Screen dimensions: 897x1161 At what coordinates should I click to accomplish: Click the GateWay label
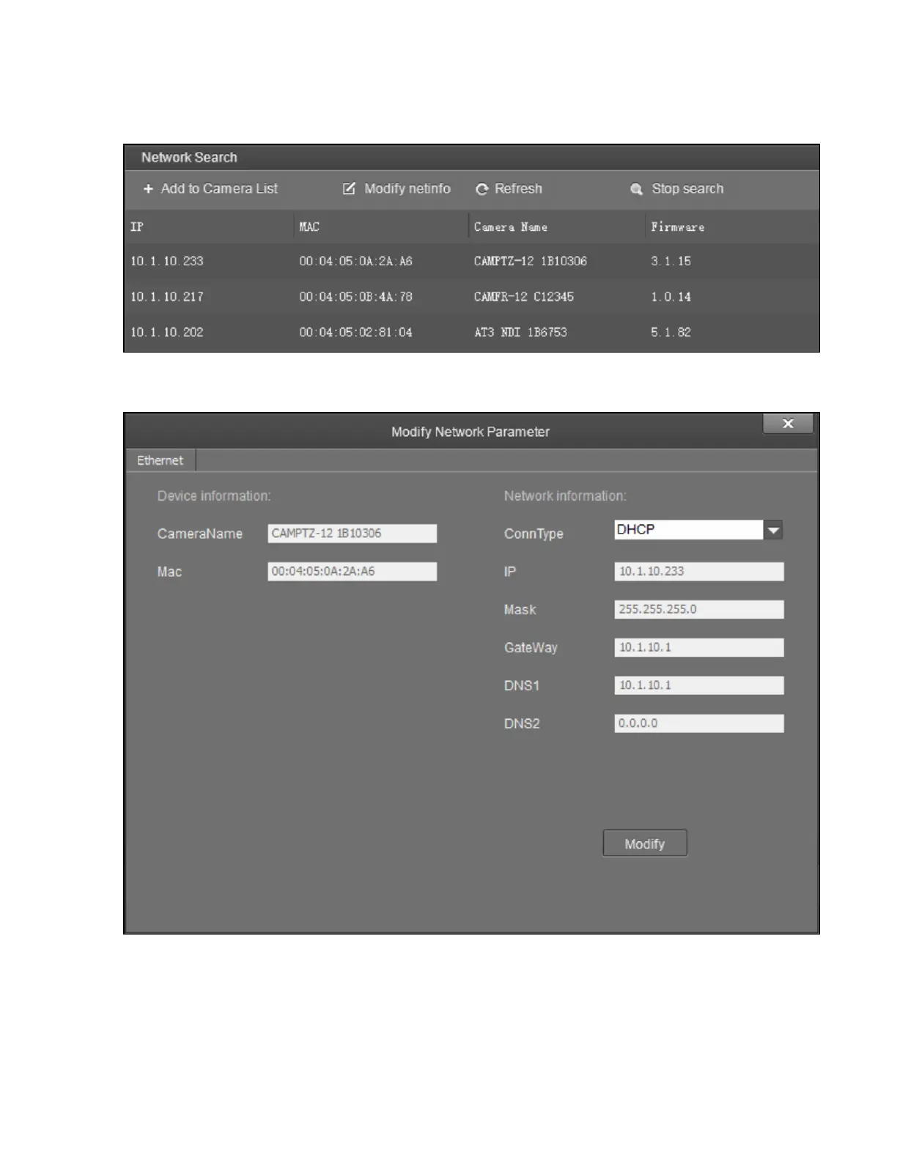point(531,648)
